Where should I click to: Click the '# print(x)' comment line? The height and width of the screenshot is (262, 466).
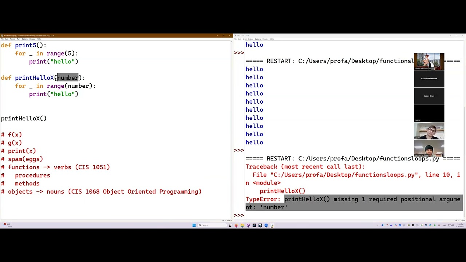pos(18,151)
